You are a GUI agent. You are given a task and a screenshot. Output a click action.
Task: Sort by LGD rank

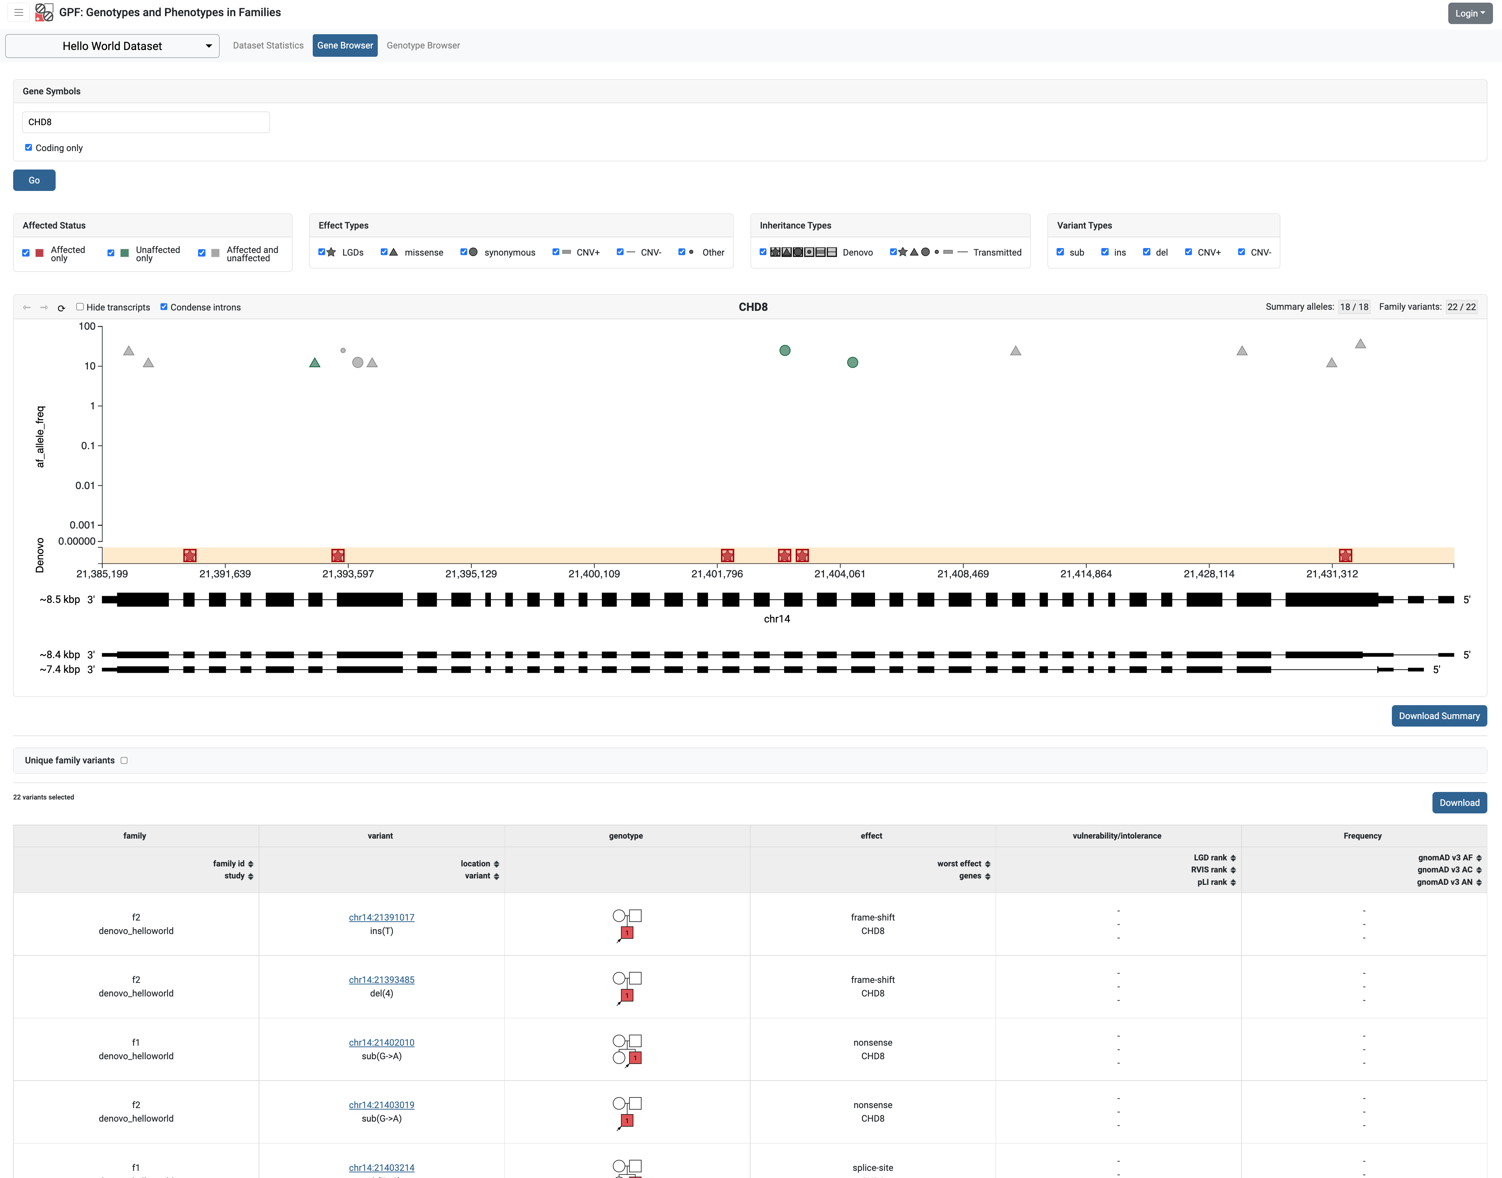pyautogui.click(x=1233, y=858)
